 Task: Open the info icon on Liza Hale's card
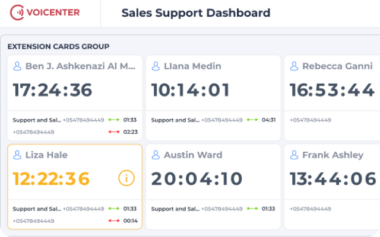pyautogui.click(x=126, y=178)
